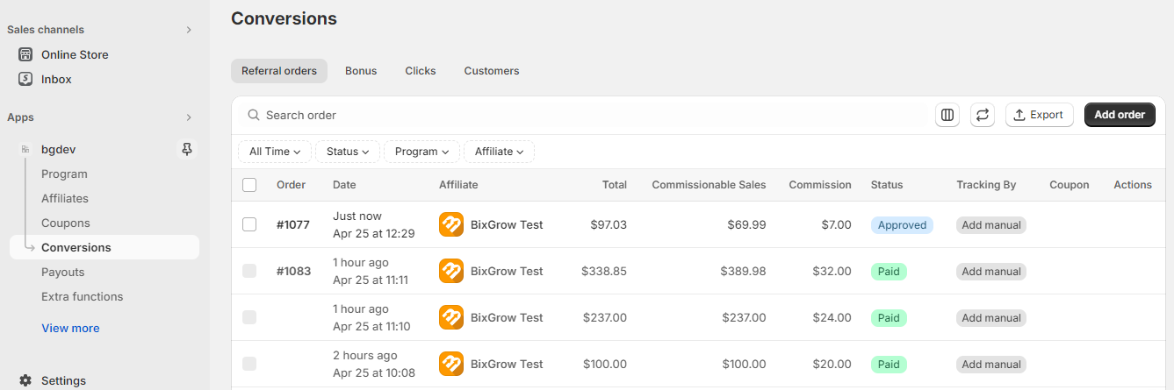Click the Settings label in the sidebar
Screen dimensions: 1174x390
(x=63, y=380)
